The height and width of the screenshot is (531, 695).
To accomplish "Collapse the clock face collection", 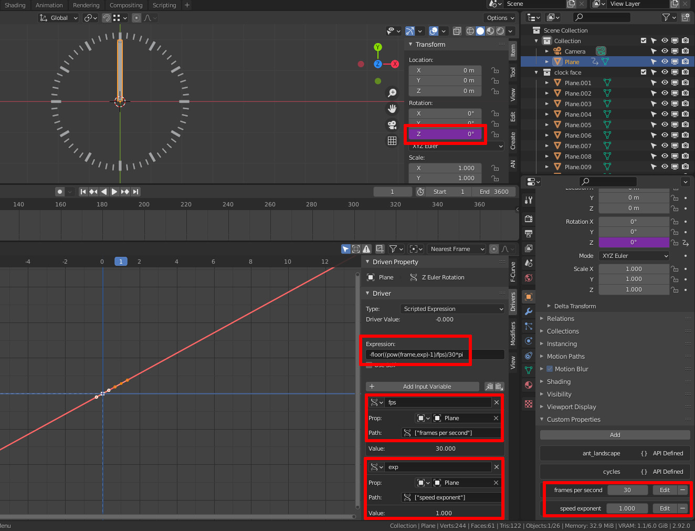I will tap(536, 72).
